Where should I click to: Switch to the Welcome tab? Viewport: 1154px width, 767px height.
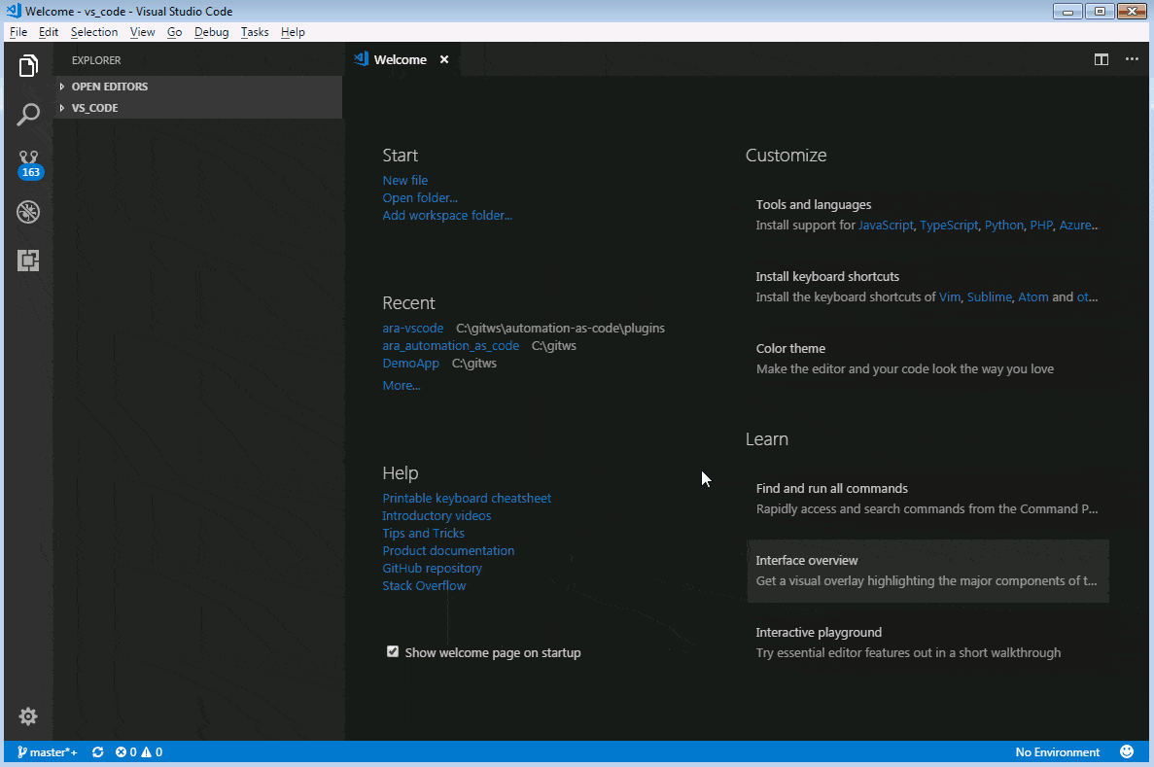coord(400,58)
